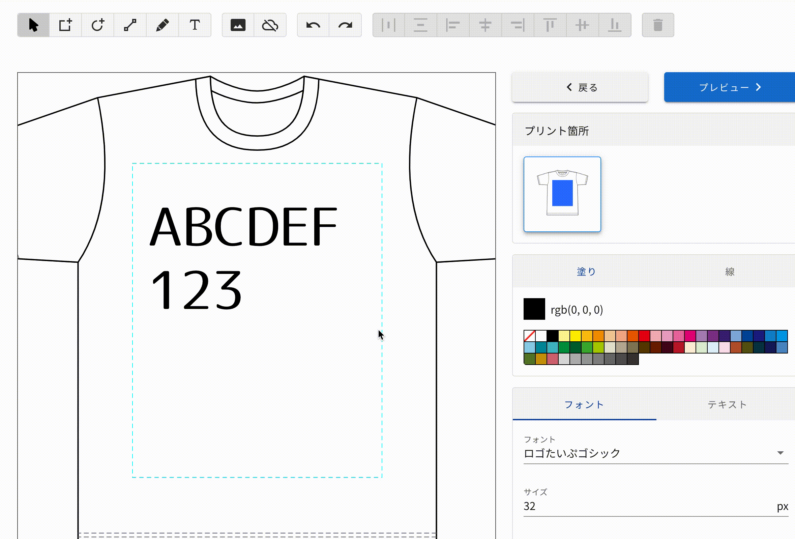Select the pencil freehand tool

pyautogui.click(x=162, y=25)
